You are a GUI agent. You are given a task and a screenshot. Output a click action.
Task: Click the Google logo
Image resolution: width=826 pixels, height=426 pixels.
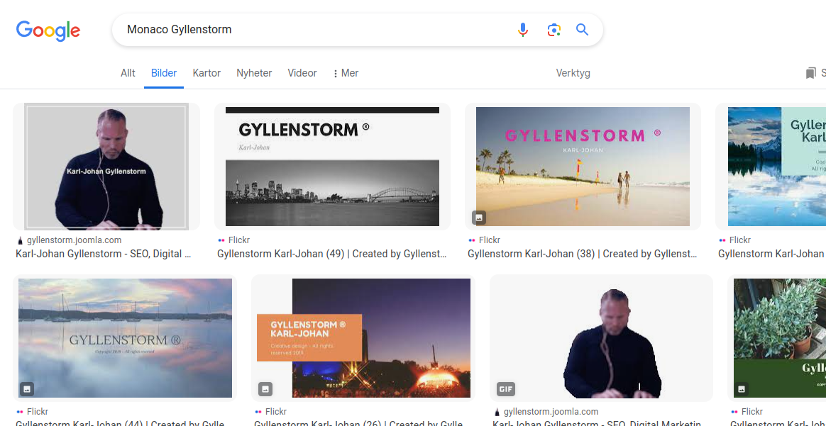click(48, 30)
